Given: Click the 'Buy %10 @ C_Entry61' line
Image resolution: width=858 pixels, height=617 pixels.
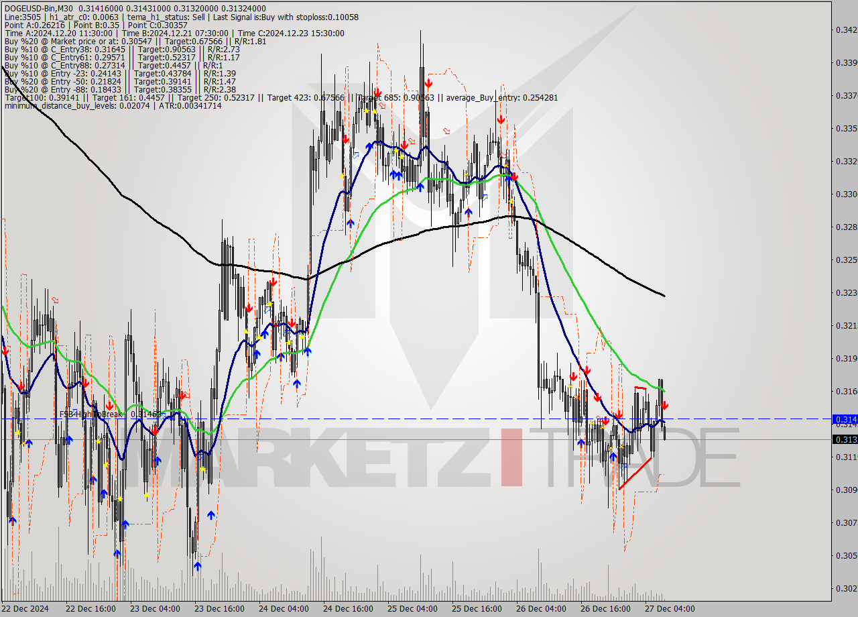Looking at the screenshot, I should (122, 57).
